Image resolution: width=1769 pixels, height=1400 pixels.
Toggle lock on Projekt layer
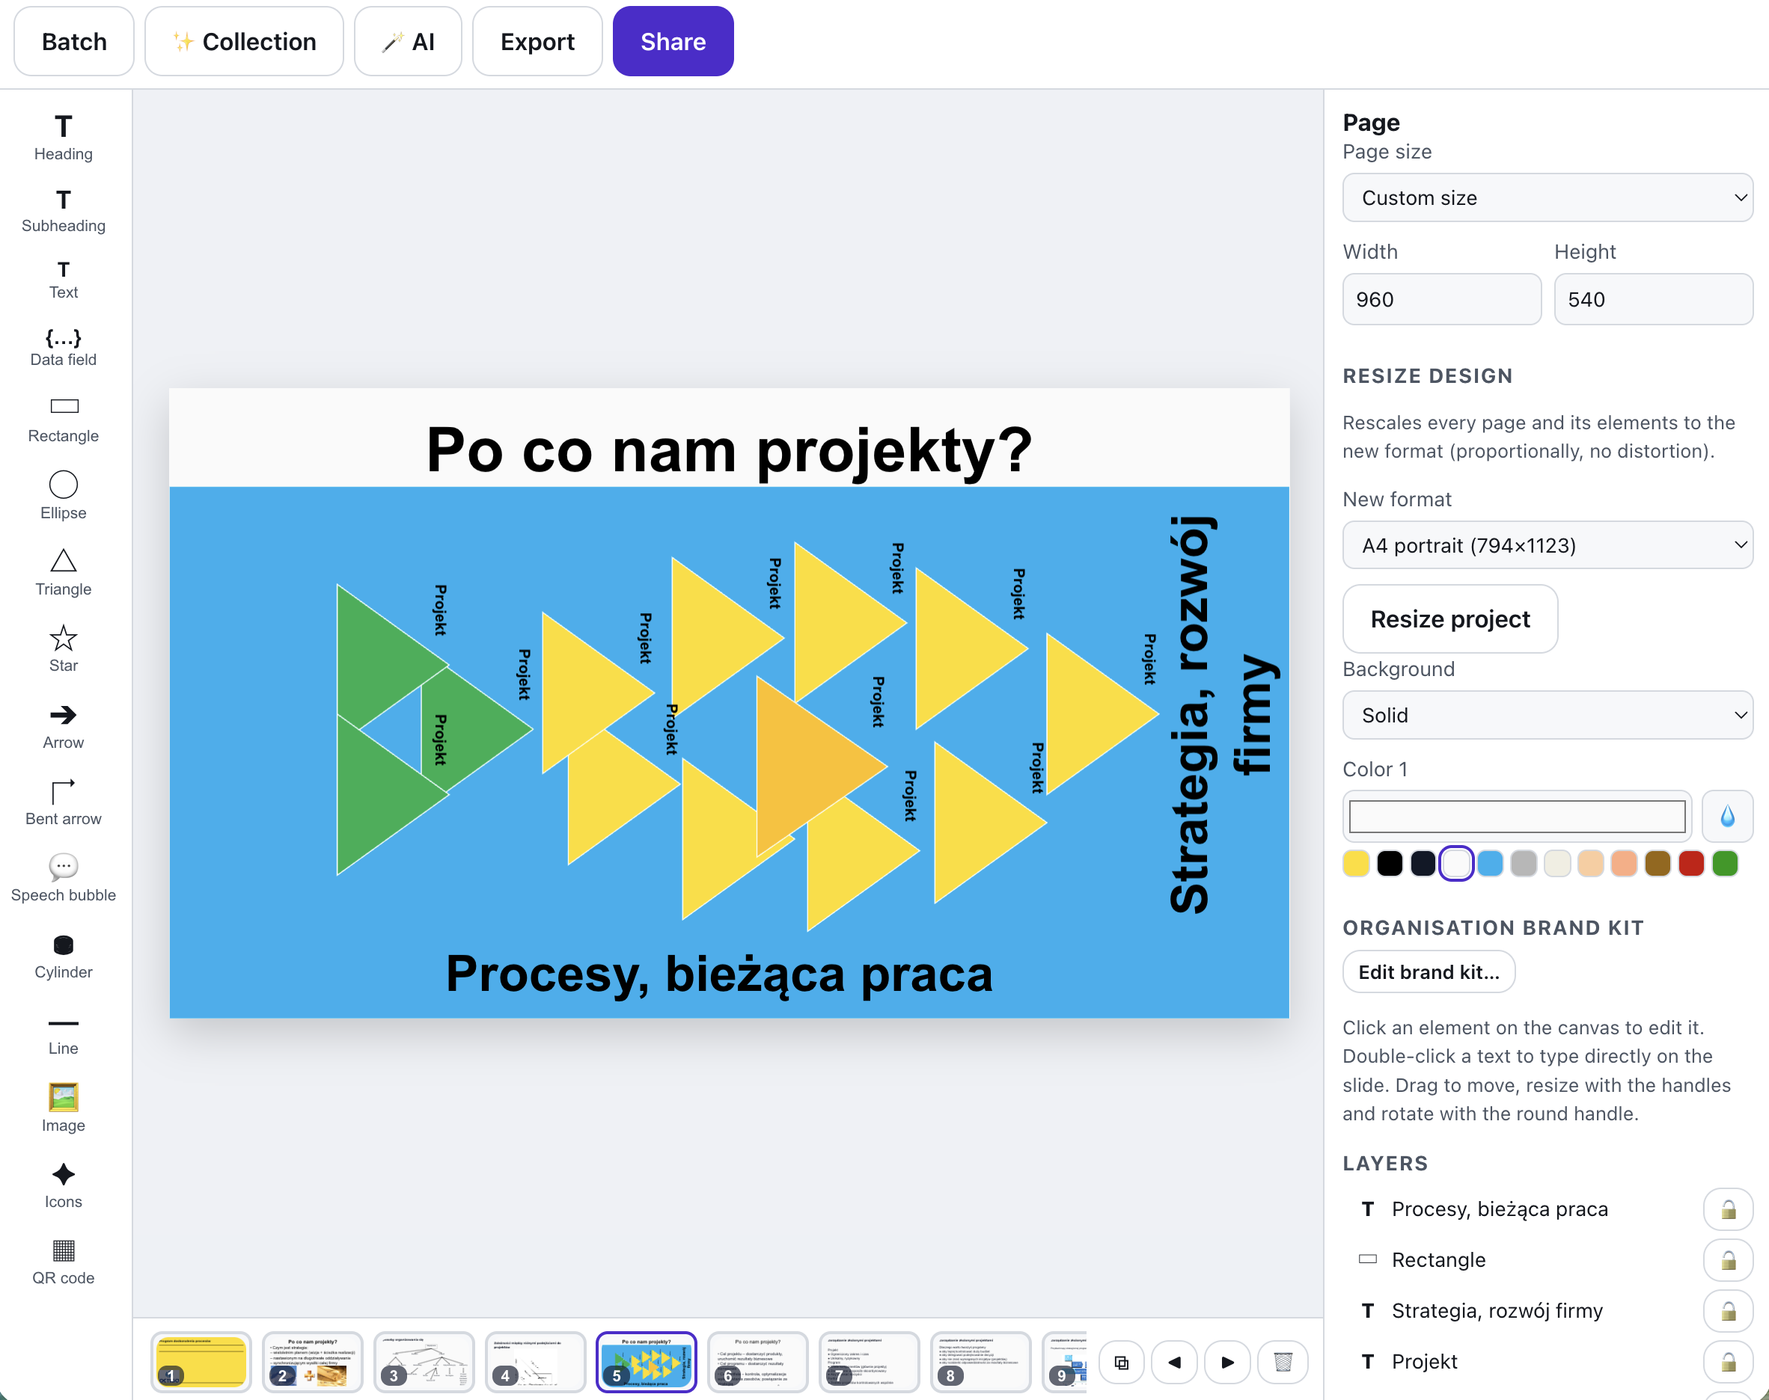coord(1728,1363)
